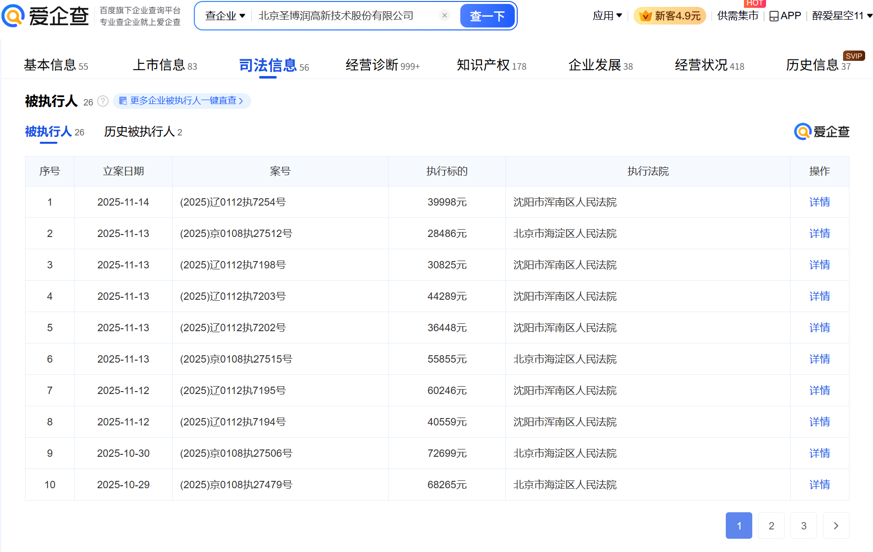Click the SVIP badge on 历史信息
Screen dimensions: 873x552
point(853,56)
